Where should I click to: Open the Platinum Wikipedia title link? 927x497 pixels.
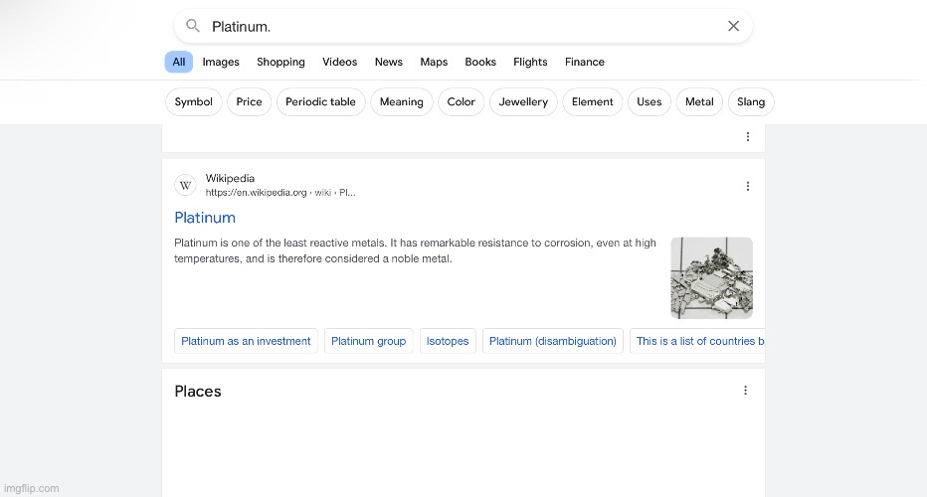(205, 218)
